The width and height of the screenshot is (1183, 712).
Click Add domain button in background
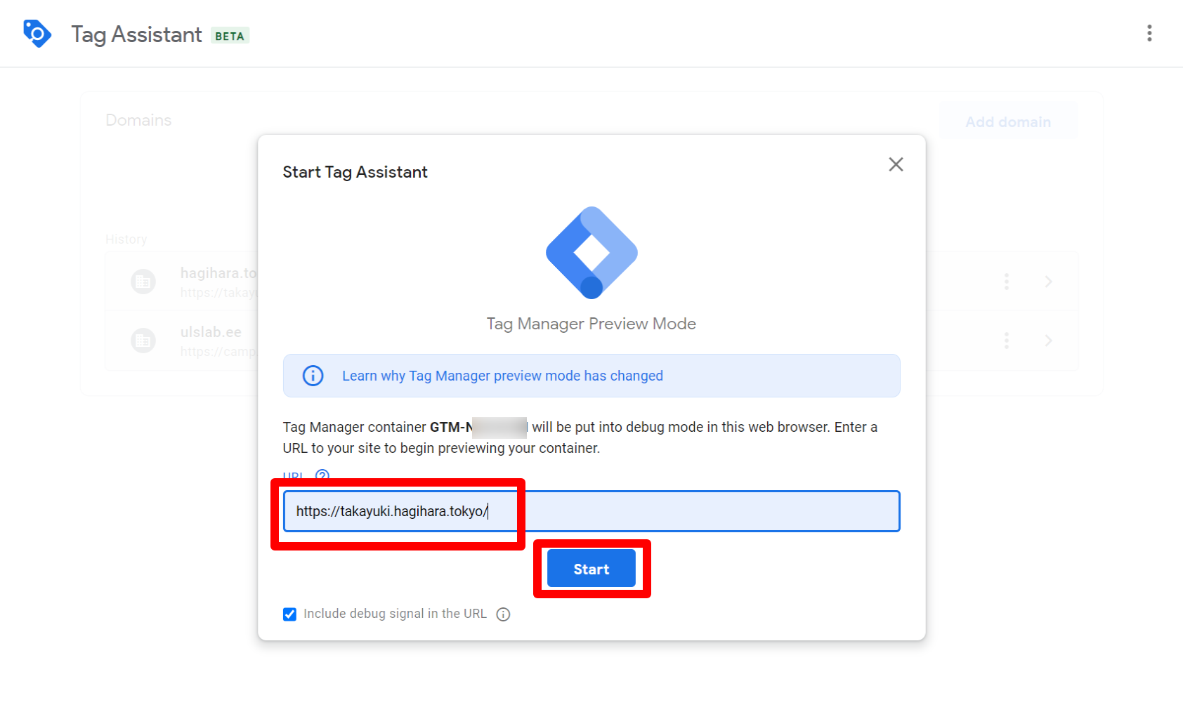click(x=1008, y=121)
